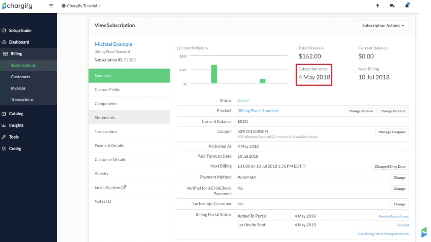Open the Customer Details tab

[129, 159]
